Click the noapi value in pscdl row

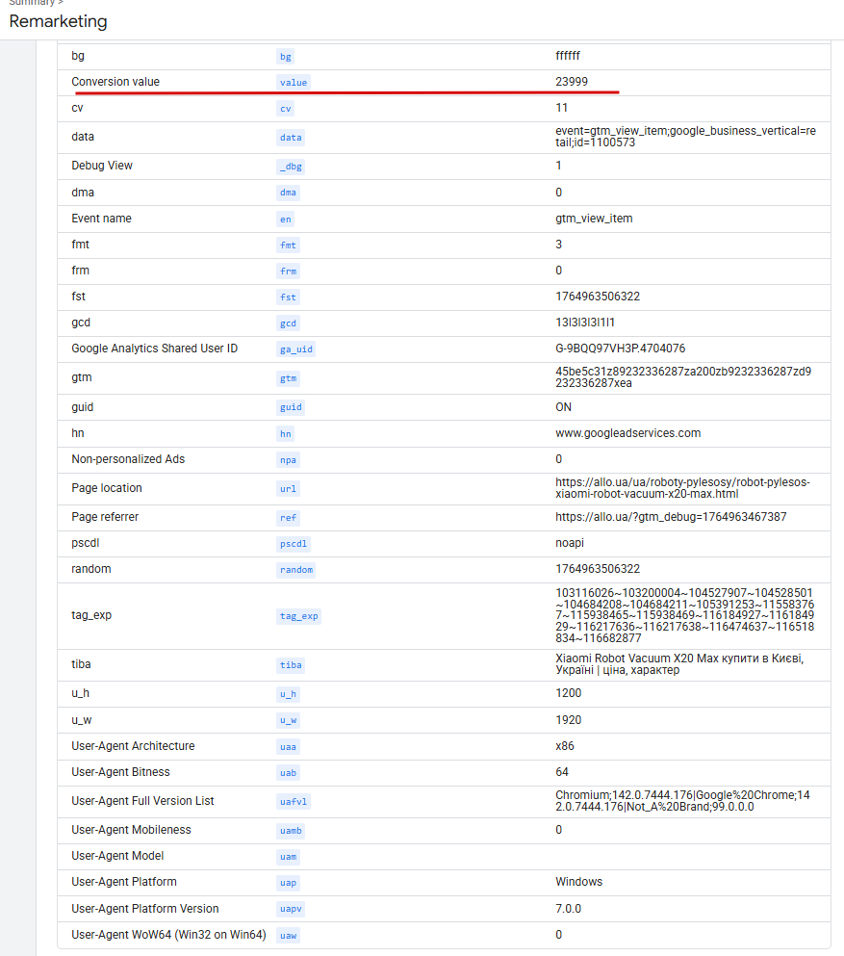tap(569, 543)
